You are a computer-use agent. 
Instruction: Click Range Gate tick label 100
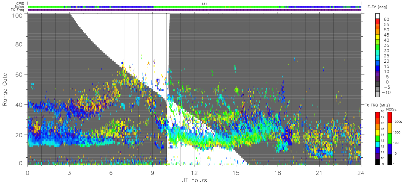click(x=17, y=16)
